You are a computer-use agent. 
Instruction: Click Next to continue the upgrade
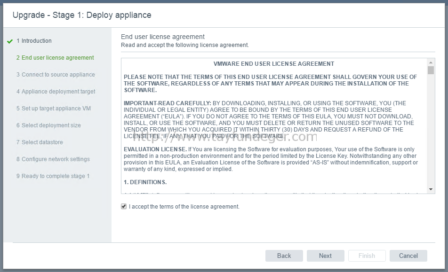tap(326, 256)
